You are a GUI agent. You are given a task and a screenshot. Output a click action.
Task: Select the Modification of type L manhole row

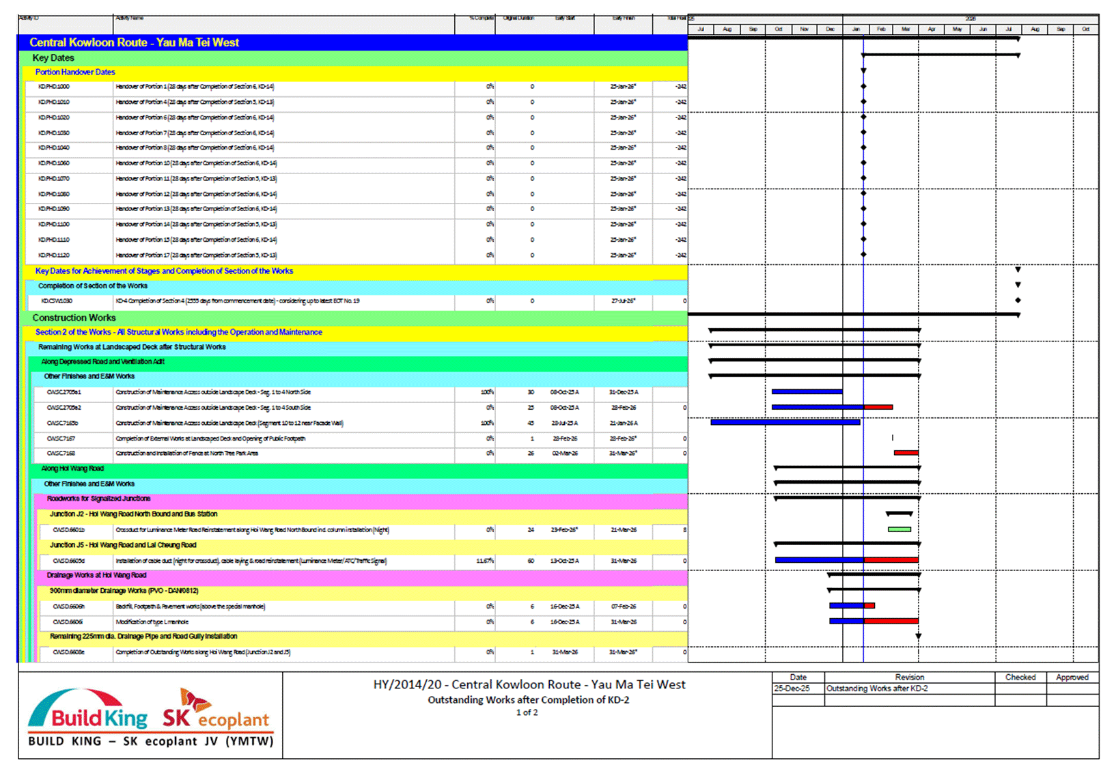(152, 622)
